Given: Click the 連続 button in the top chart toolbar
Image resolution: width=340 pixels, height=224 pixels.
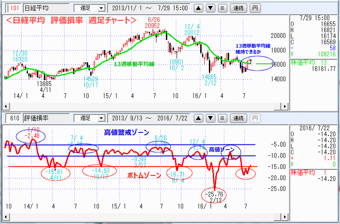Looking at the screenshot, I should [x=238, y=8].
